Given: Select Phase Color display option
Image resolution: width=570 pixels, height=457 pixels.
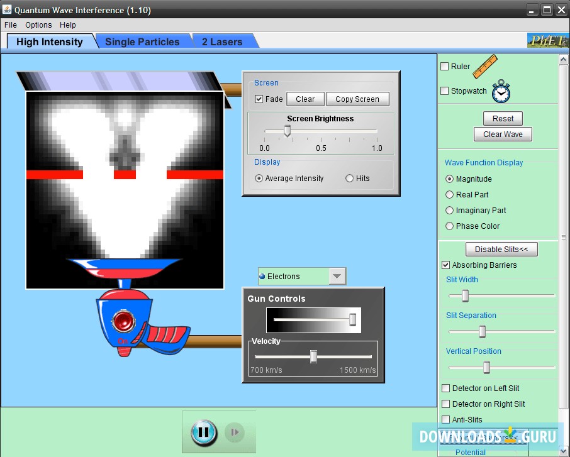Looking at the screenshot, I should [449, 226].
